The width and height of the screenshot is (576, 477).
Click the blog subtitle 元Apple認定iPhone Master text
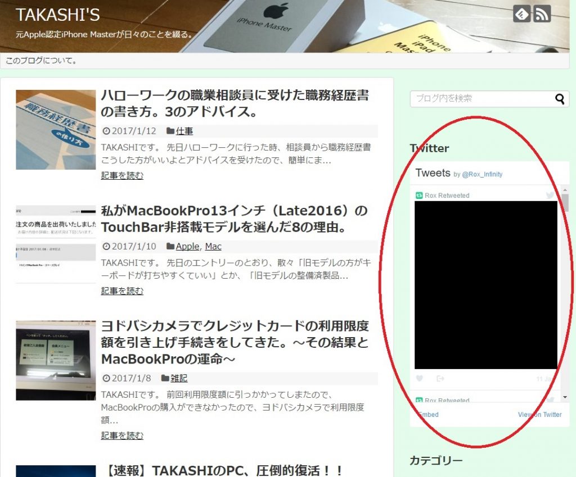pos(104,34)
